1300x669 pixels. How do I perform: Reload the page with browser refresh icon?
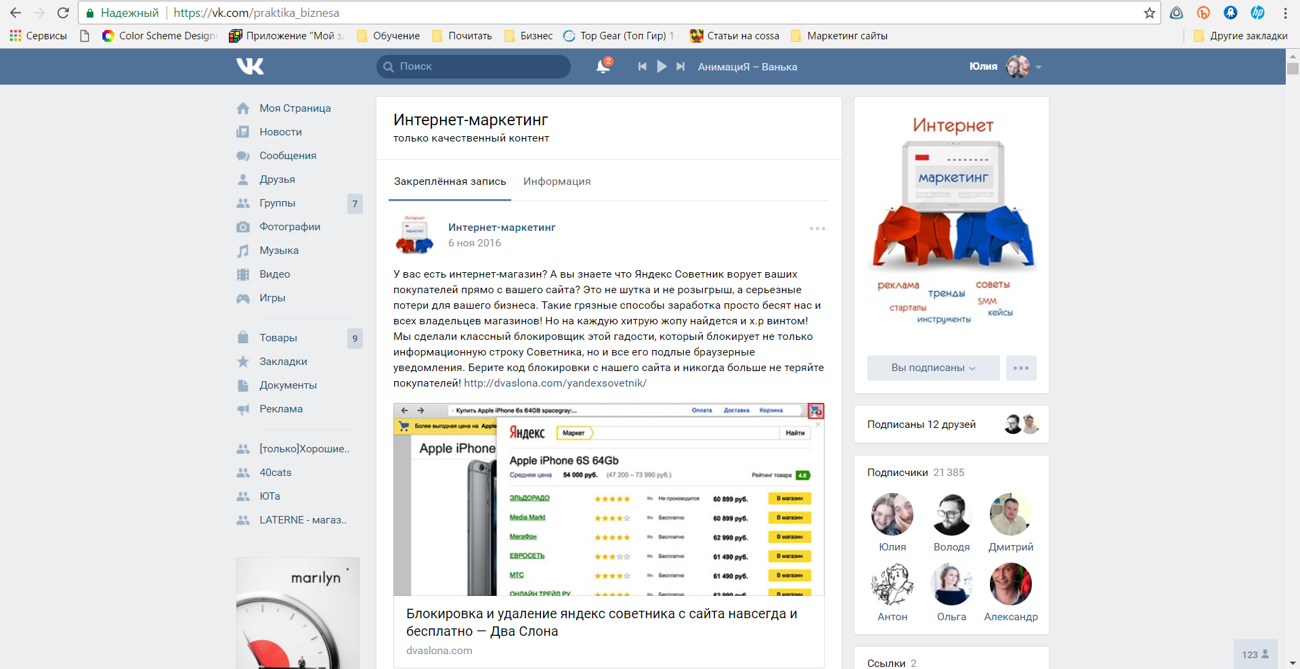(63, 13)
